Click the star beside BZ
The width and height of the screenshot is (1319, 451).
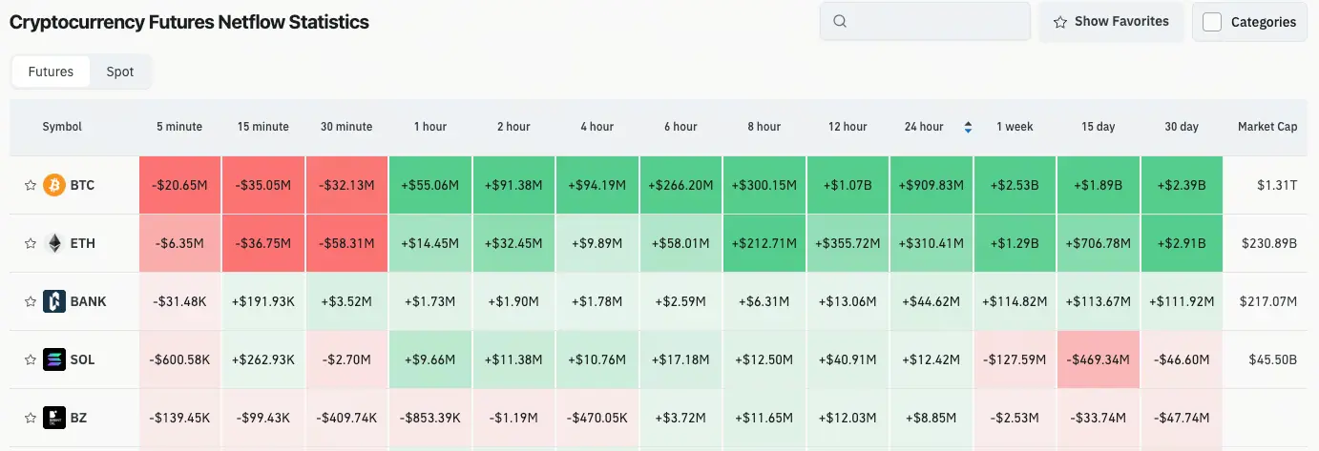[31, 418]
